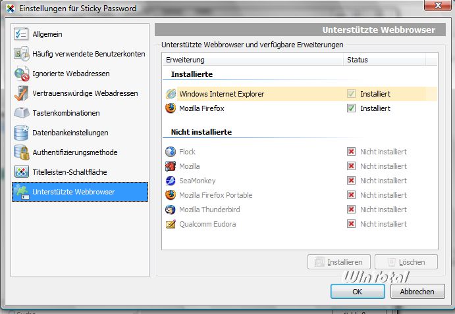The height and width of the screenshot is (314, 455).
Task: Toggle the Windows Internet Explorer installed checkbox
Action: coord(351,94)
